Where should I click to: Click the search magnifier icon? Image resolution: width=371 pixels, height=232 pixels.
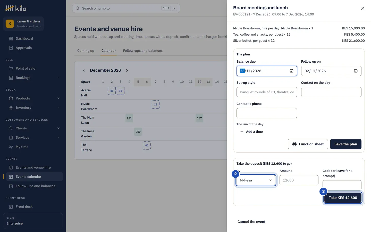pyautogui.click(x=78, y=8)
